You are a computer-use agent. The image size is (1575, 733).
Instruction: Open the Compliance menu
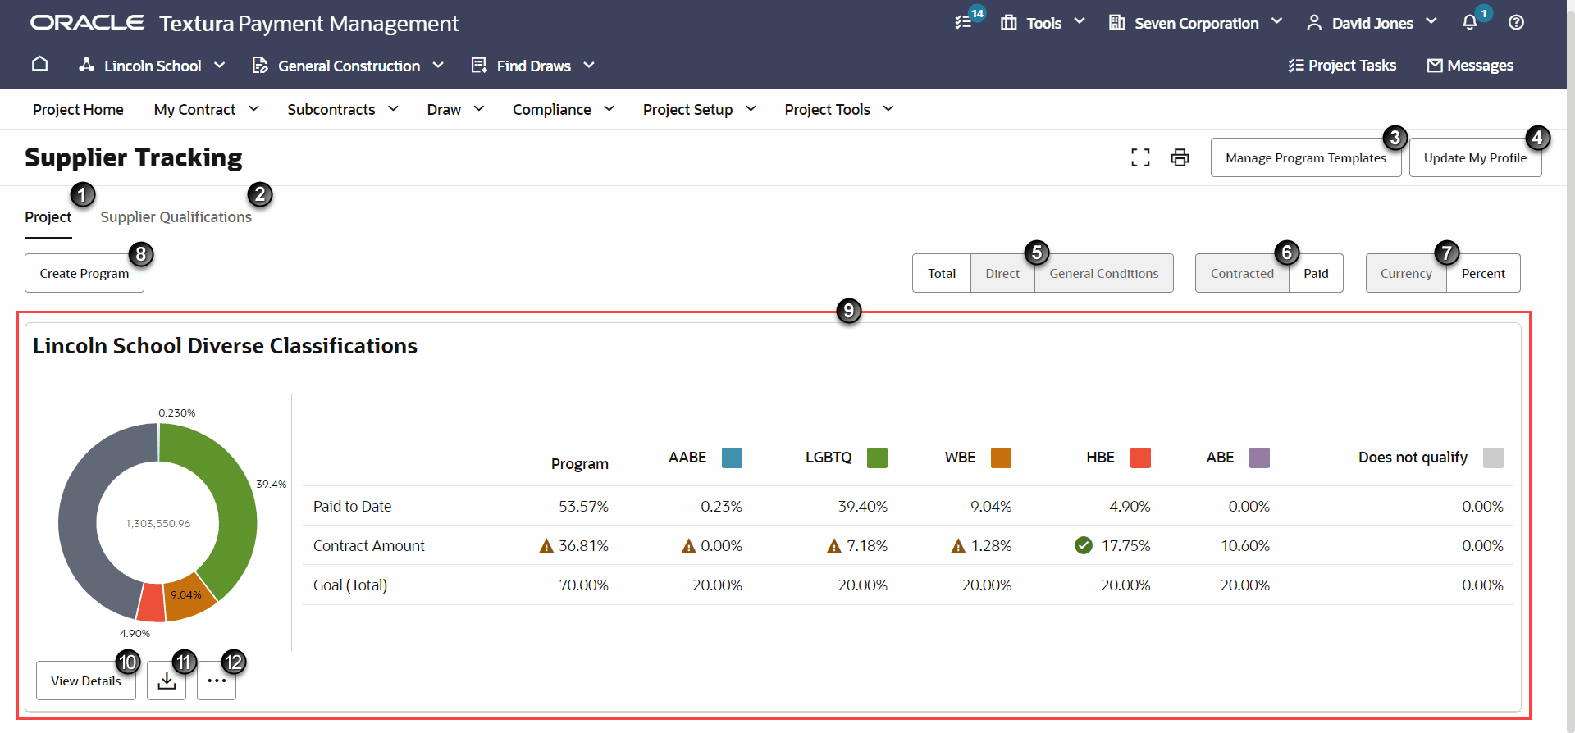point(564,109)
